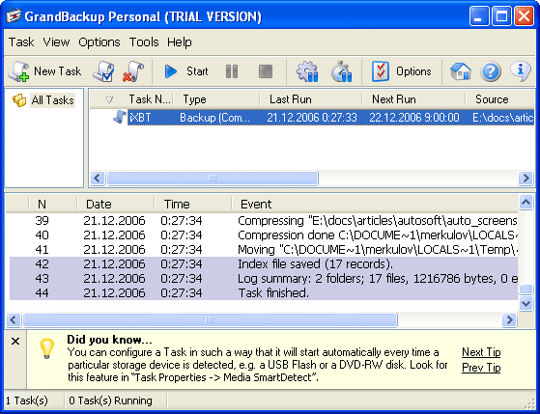Viewport: 540px width, 414px height.
Task: Sort by Type column header
Action: 216,99
